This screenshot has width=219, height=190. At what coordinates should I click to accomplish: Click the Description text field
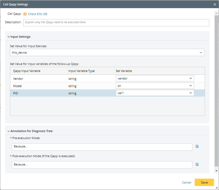coord(116,22)
